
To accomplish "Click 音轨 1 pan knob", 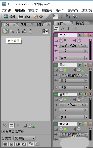I will 79,40.
